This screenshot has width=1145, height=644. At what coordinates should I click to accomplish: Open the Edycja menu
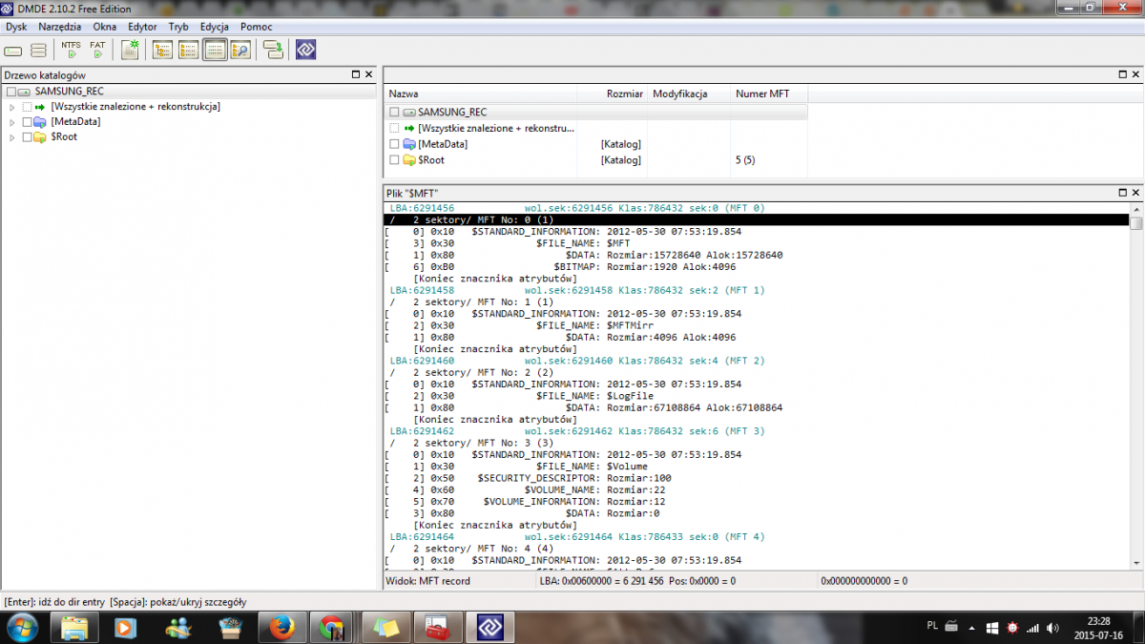[216, 27]
